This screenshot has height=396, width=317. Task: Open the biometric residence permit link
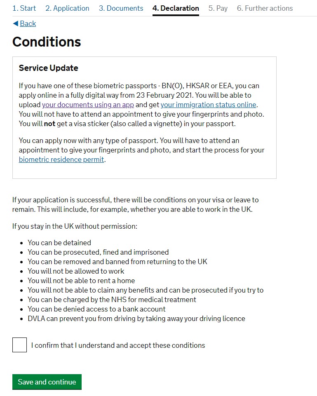click(61, 159)
